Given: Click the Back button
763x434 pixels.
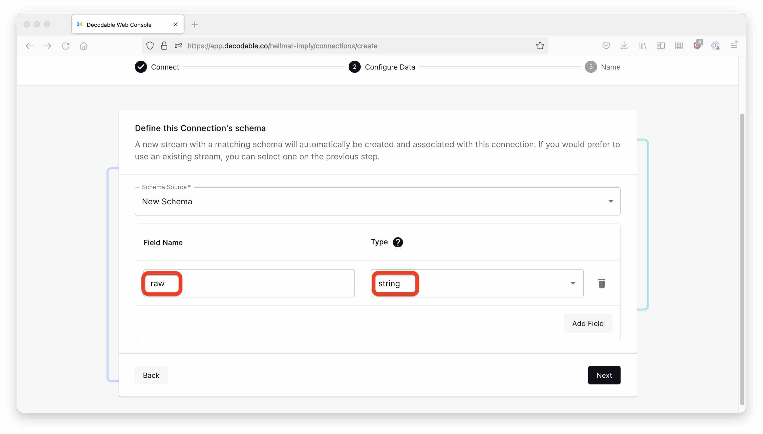Looking at the screenshot, I should 151,375.
